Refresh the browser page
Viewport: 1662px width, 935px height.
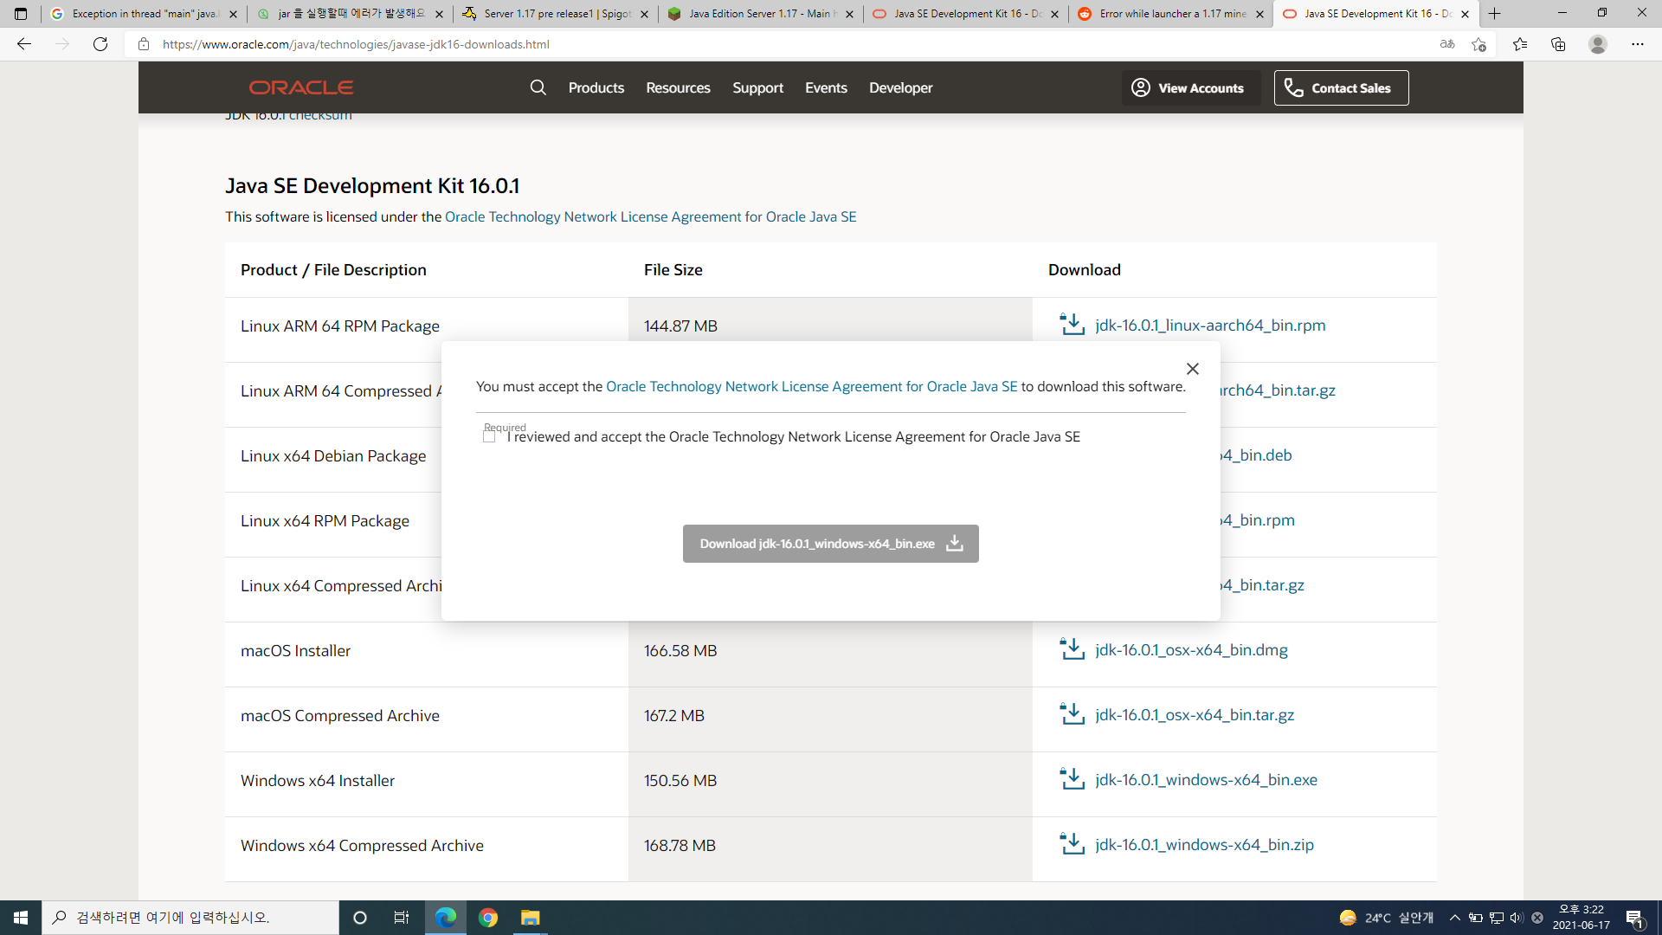pyautogui.click(x=100, y=44)
